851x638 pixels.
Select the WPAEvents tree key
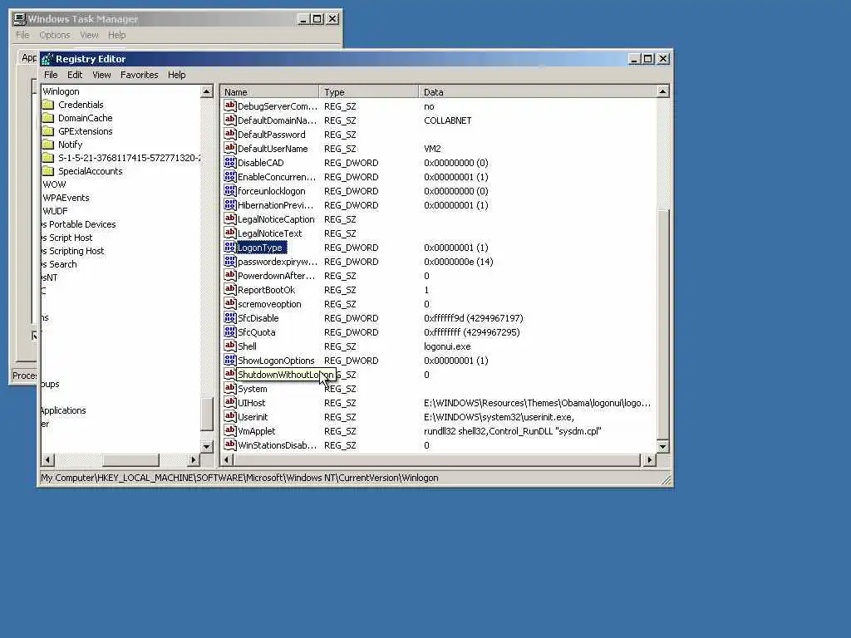pyautogui.click(x=66, y=198)
